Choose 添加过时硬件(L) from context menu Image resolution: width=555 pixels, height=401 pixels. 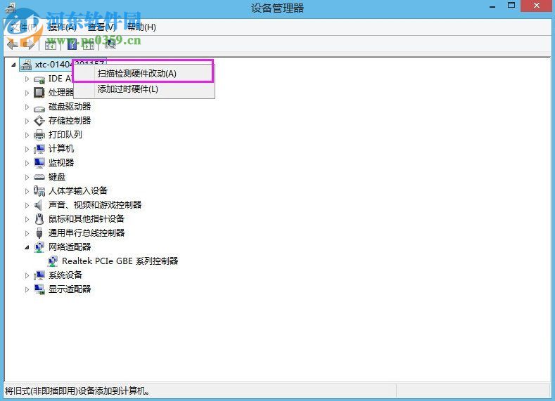pos(143,89)
